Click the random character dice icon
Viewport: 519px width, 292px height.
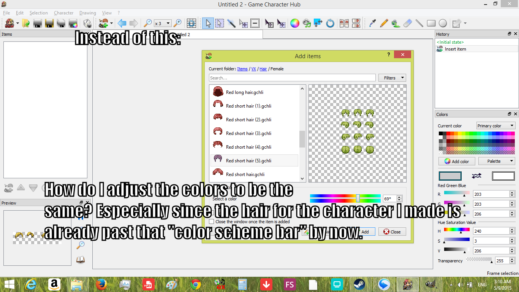[87, 24]
